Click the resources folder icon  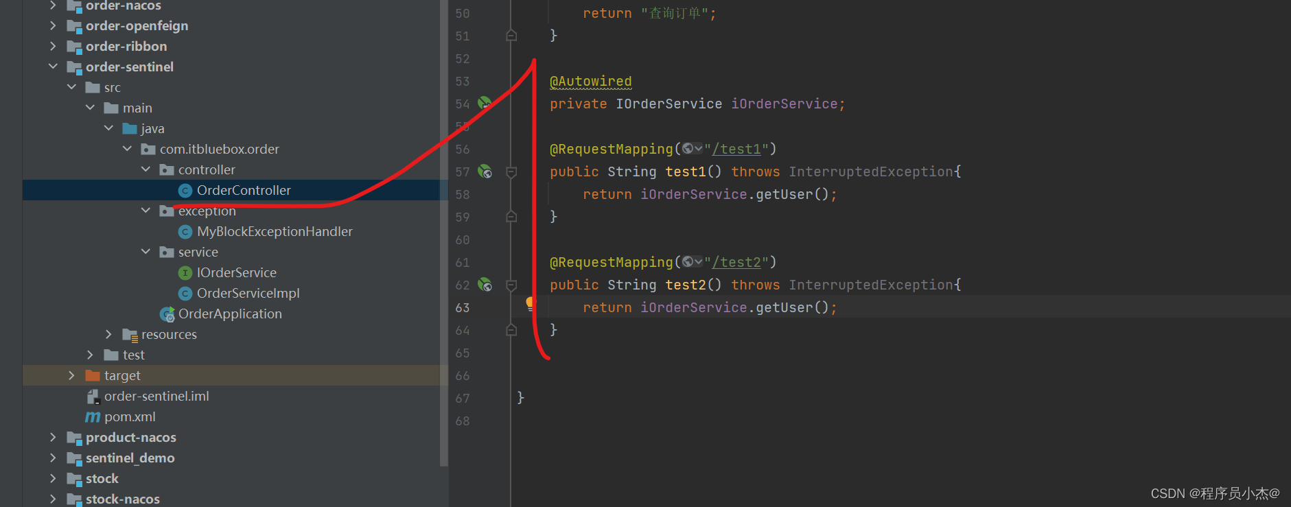point(130,335)
